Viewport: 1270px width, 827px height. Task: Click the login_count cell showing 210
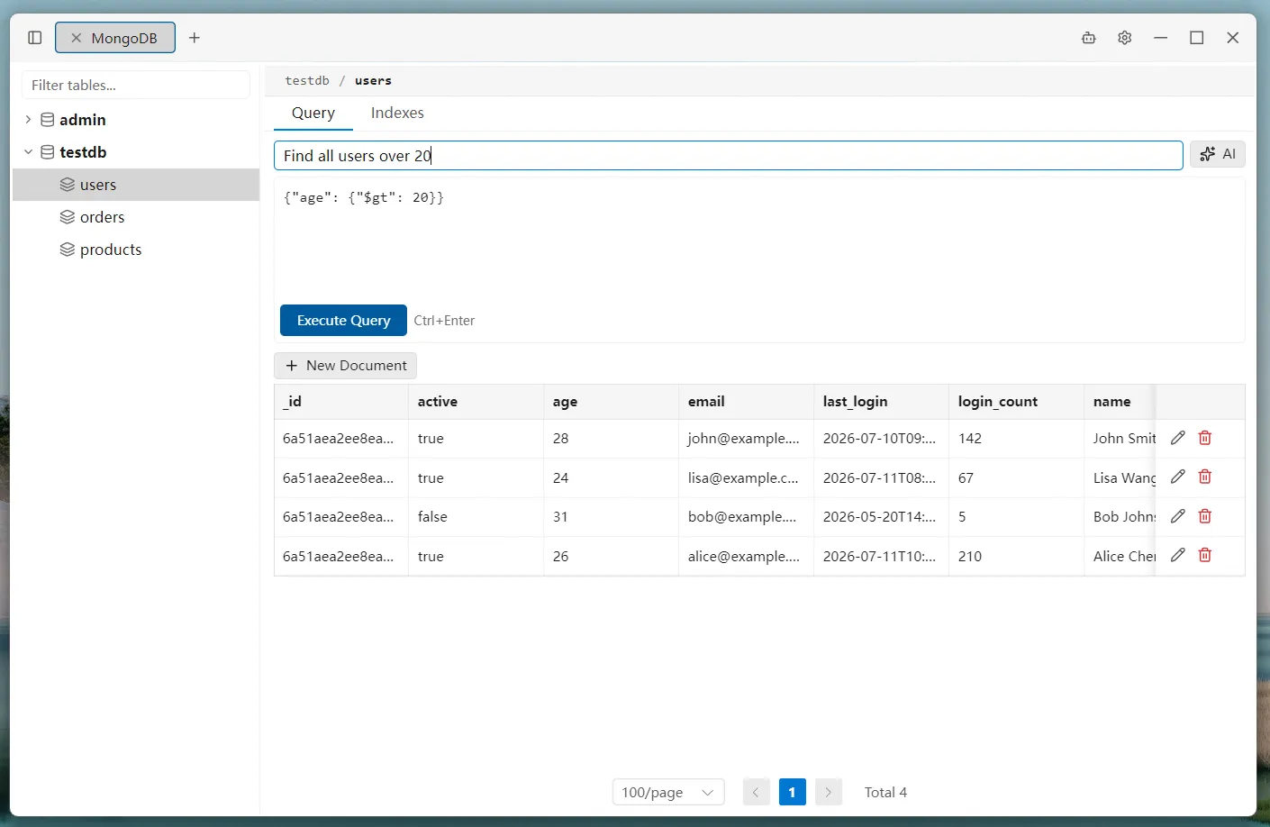pos(1017,556)
